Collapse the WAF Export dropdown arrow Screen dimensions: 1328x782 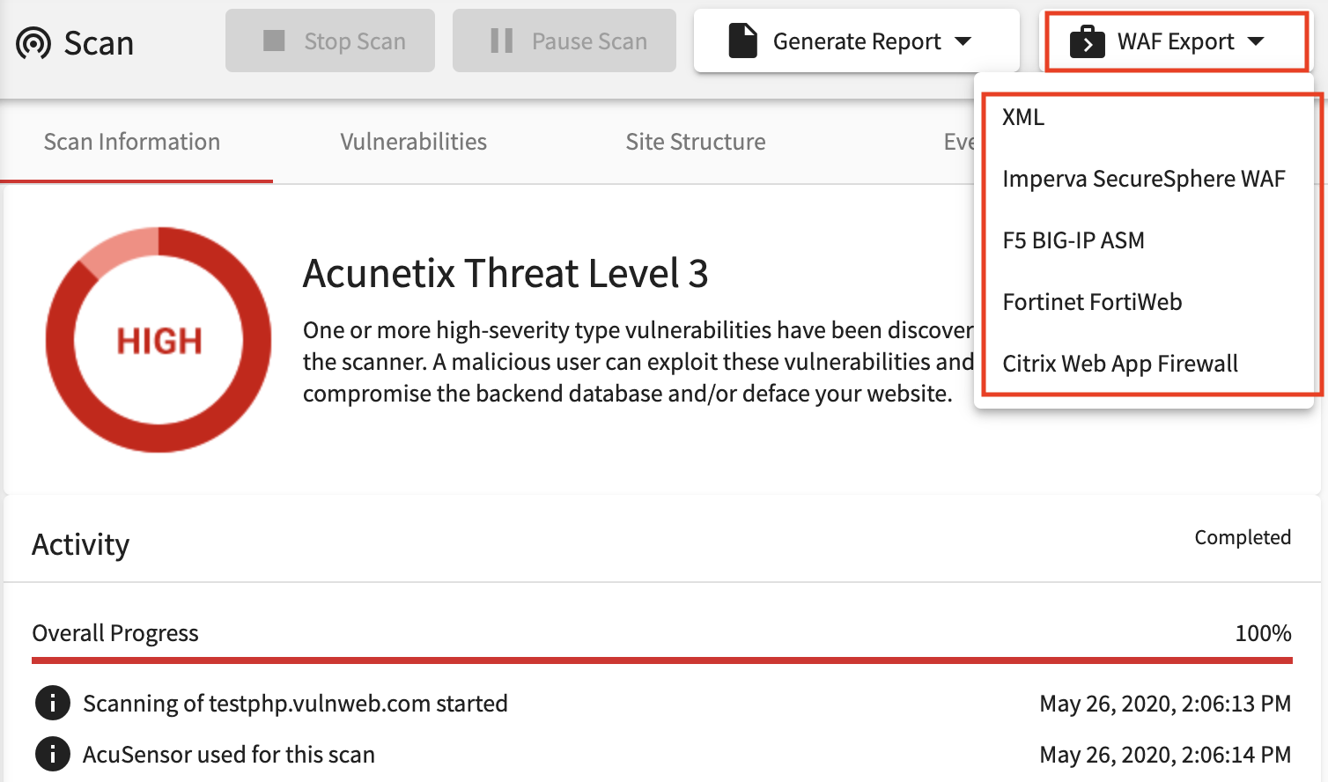[1257, 41]
